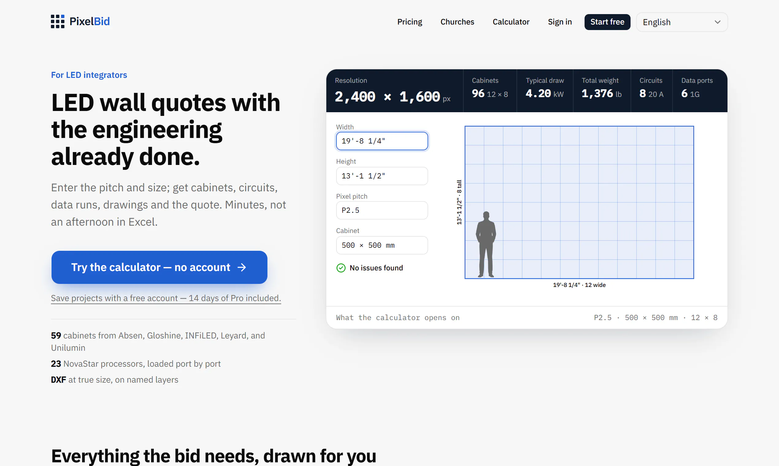Click the 59 cabinets from Absen line
The image size is (779, 466).
tap(158, 342)
